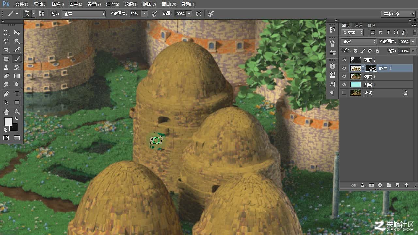
Task: Select the Path Selection tool
Action: 6,102
